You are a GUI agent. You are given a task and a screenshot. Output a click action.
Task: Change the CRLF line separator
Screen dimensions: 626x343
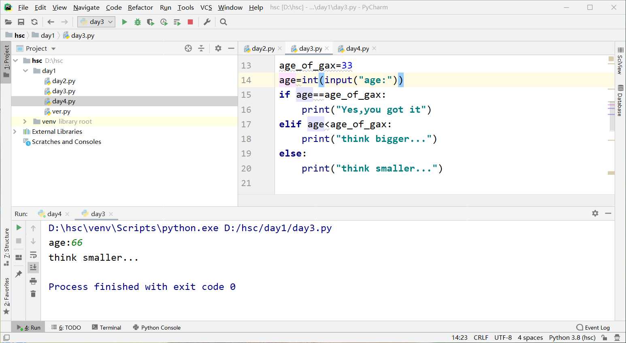[481, 337]
